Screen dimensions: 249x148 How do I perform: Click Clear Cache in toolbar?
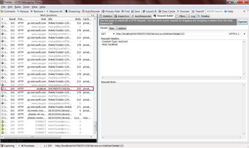(167, 11)
